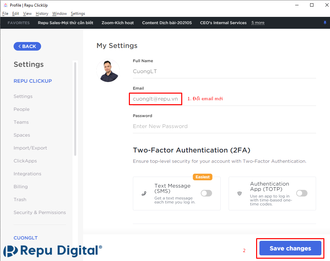Open the Edit menu
This screenshot has width=330, height=261.
tap(16, 14)
